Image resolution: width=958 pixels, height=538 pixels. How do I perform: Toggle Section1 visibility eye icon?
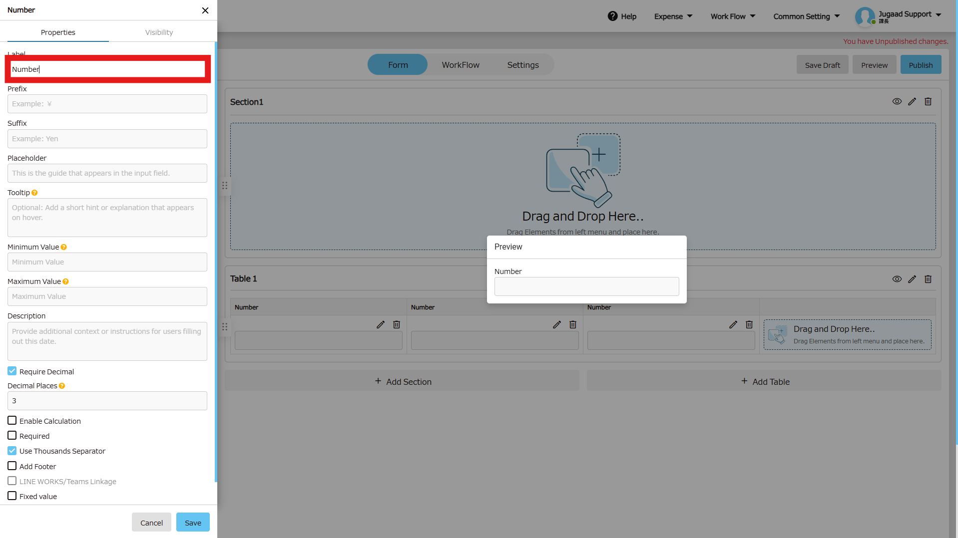tap(897, 102)
